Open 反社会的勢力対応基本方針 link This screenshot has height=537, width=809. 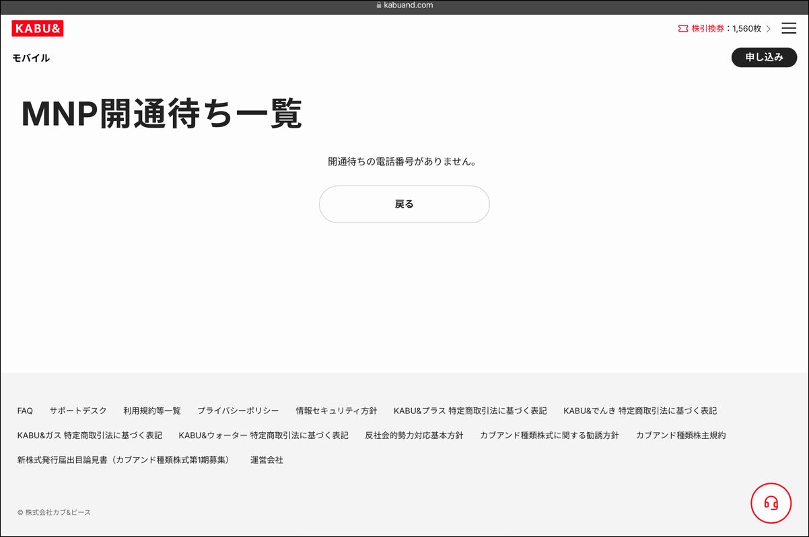click(x=414, y=436)
